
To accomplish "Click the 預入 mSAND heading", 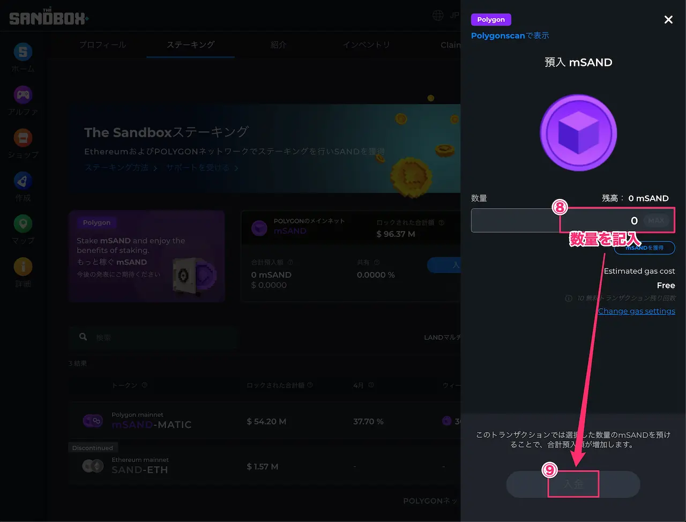I will point(578,62).
